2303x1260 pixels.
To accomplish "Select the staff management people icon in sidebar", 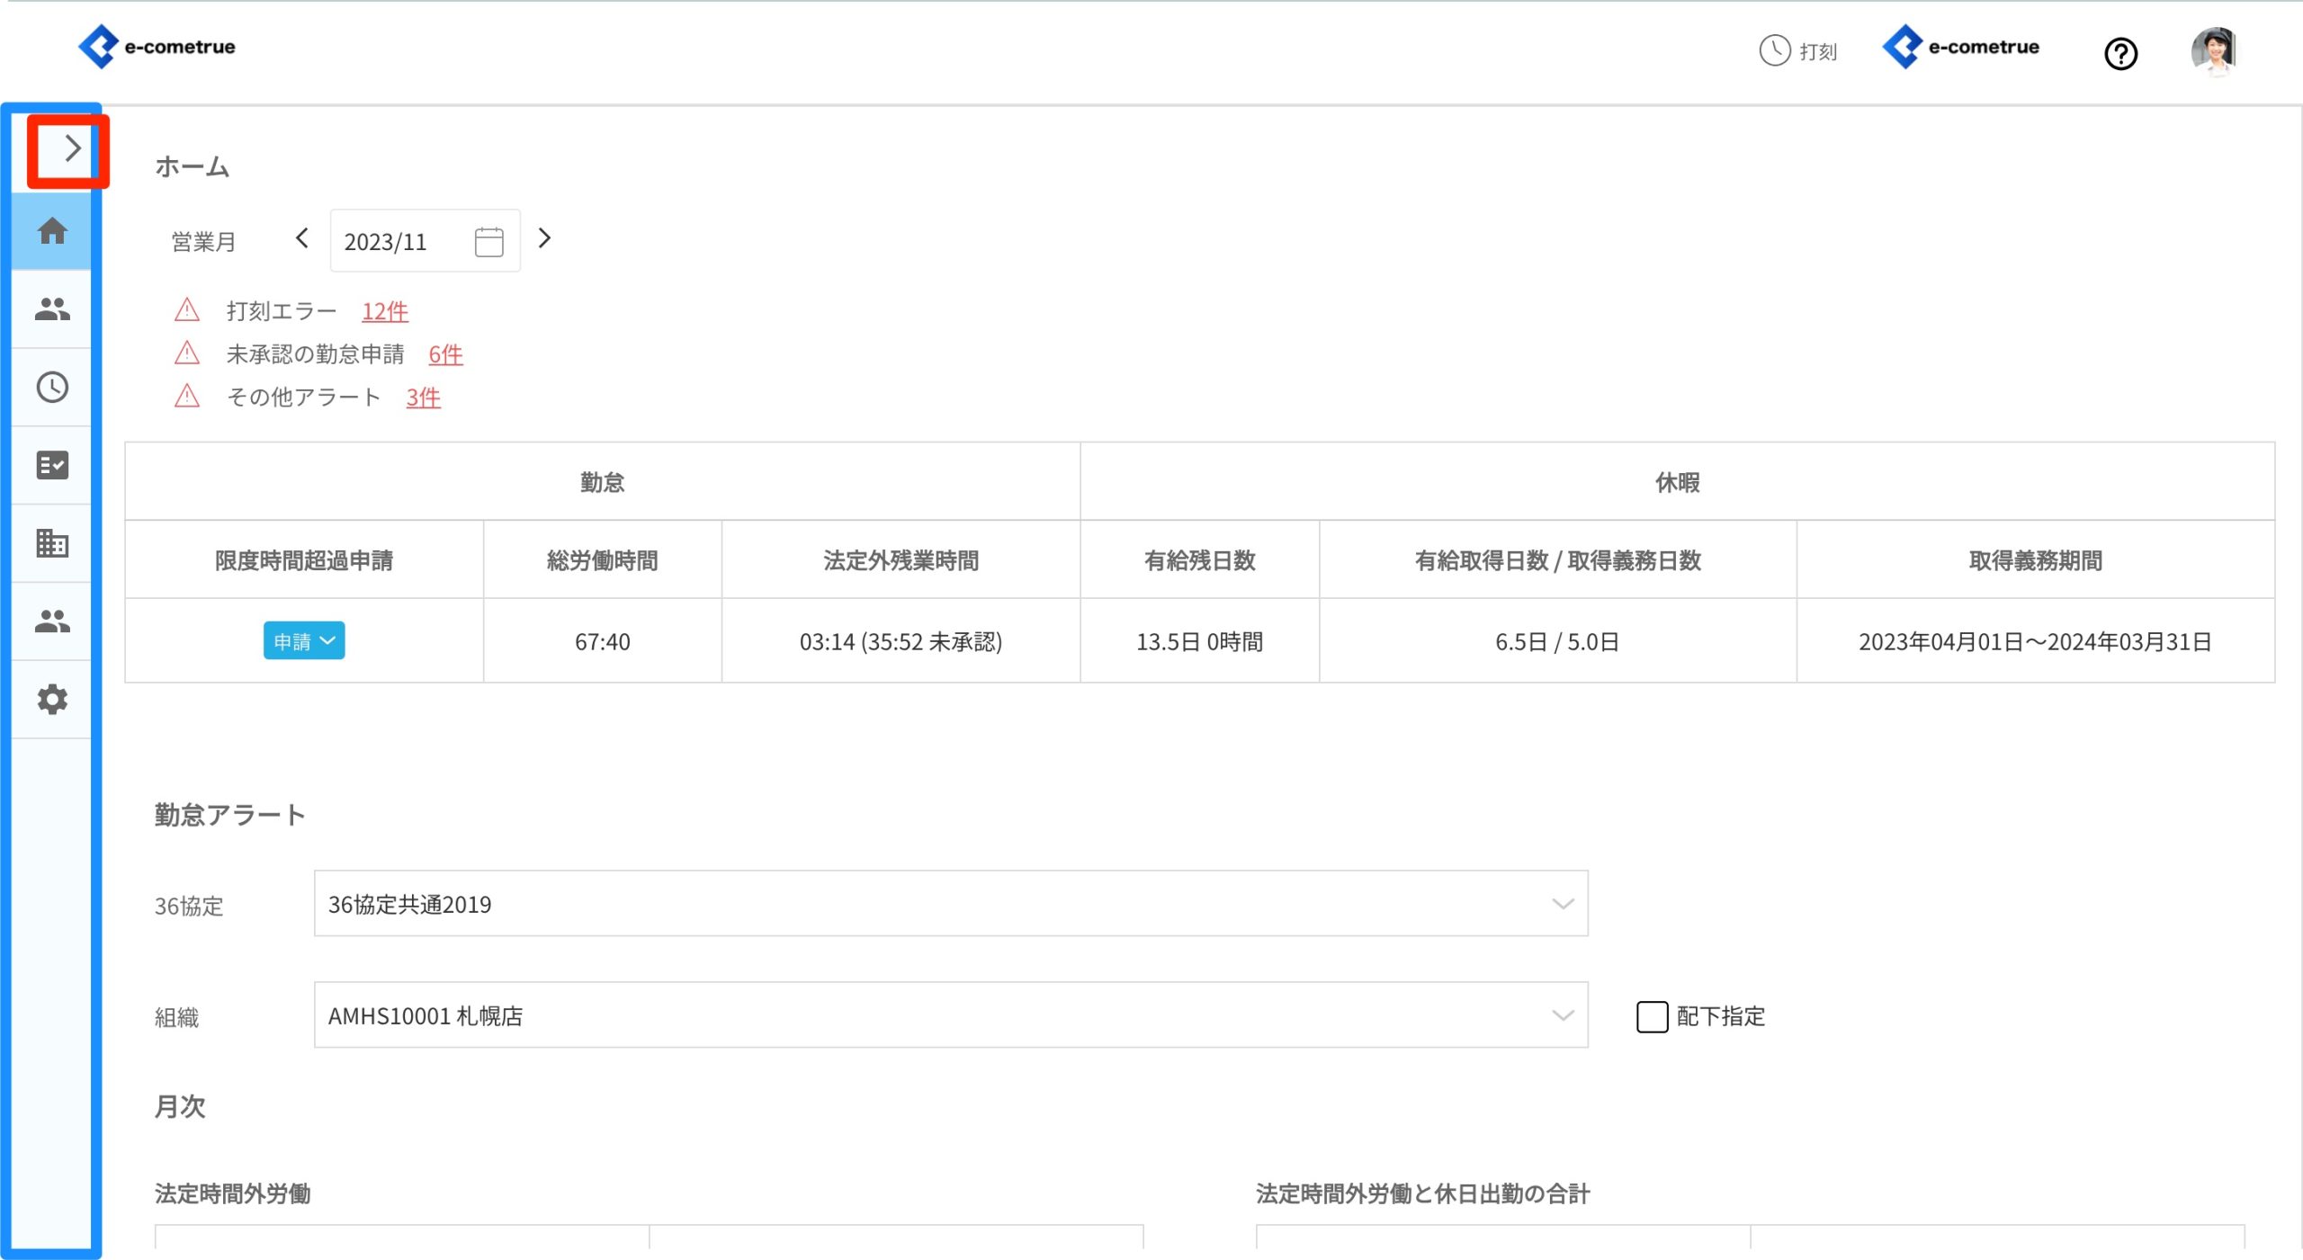I will tap(51, 308).
